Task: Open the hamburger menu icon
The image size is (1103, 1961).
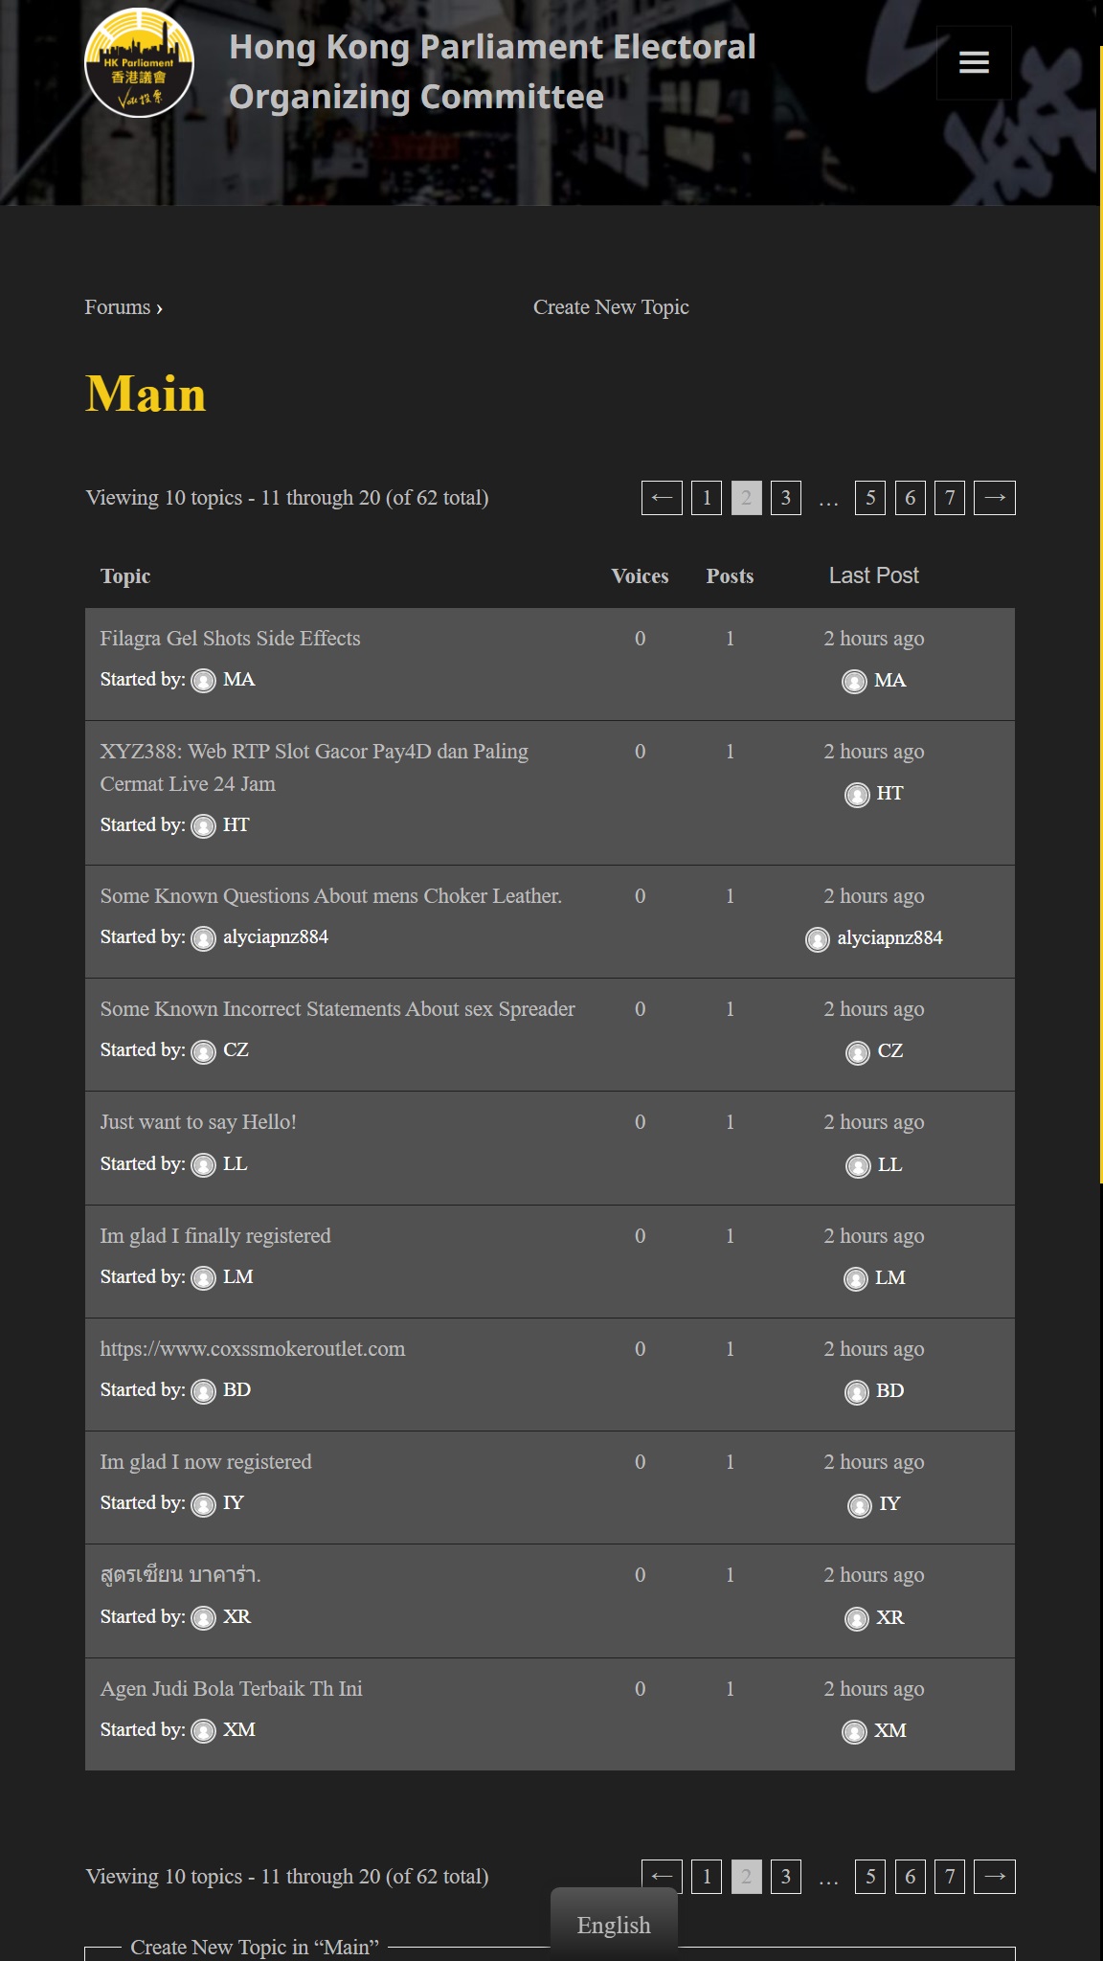Action: (x=973, y=63)
